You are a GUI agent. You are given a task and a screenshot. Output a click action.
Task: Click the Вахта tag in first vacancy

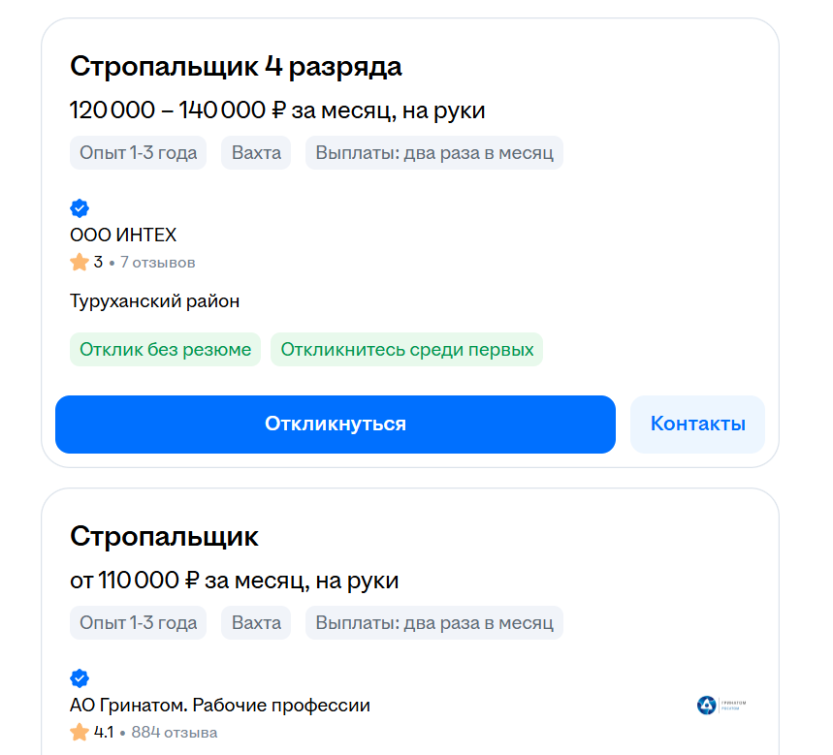256,153
